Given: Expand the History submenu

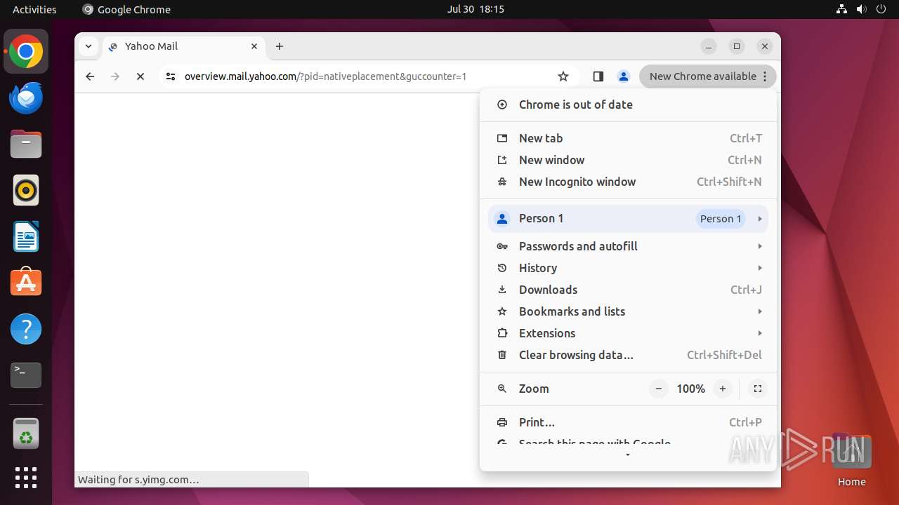Looking at the screenshot, I should click(x=629, y=268).
